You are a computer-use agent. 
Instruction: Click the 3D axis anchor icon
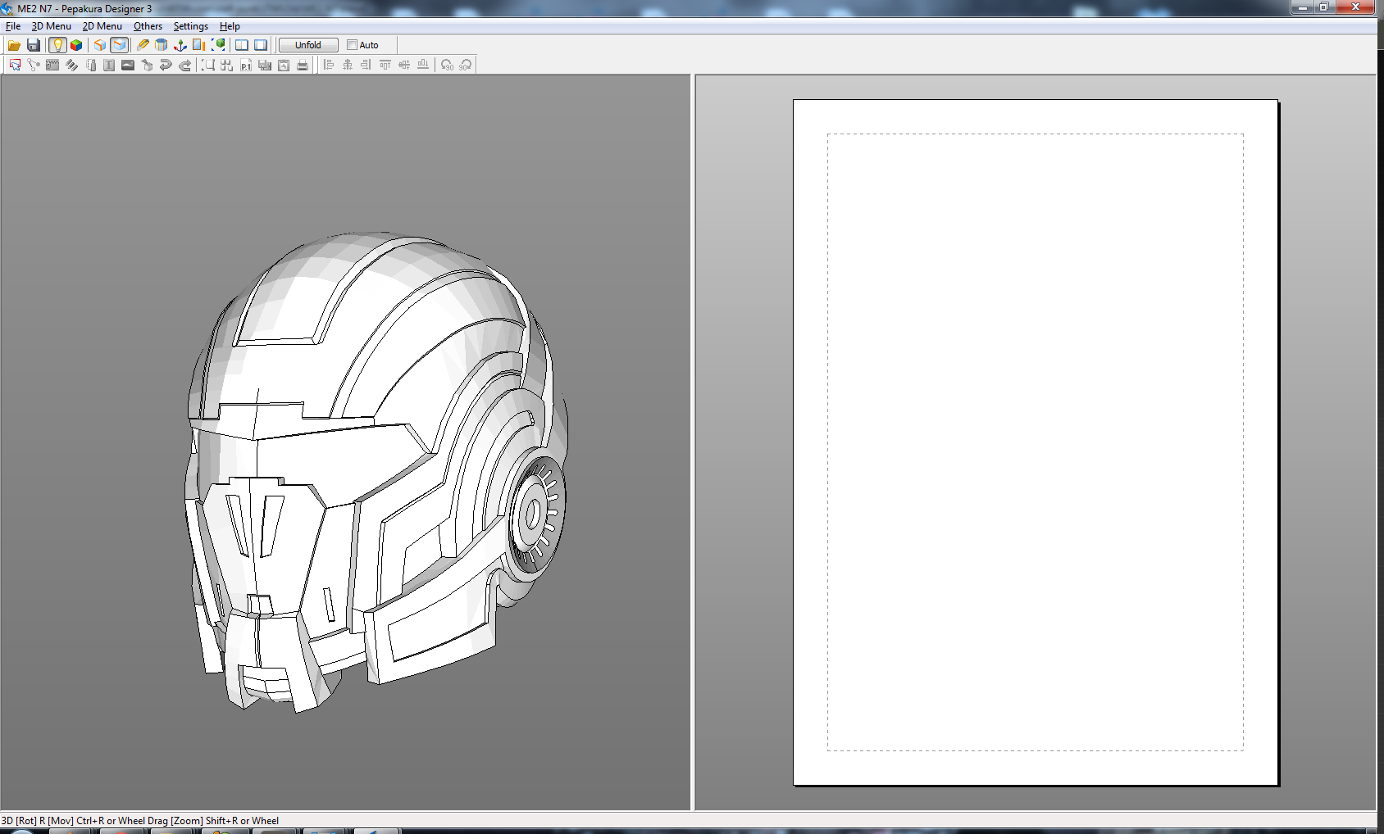[x=180, y=45]
